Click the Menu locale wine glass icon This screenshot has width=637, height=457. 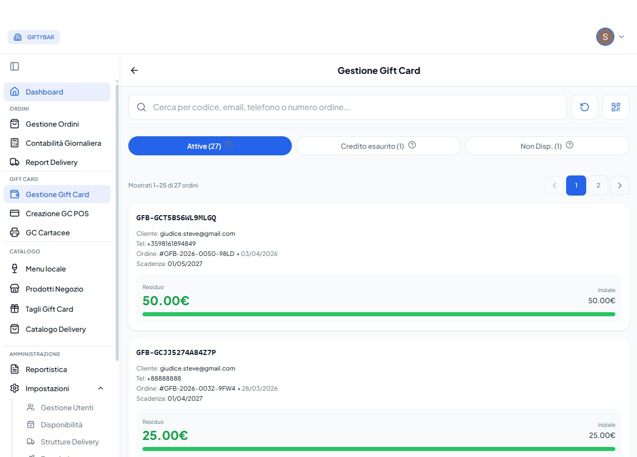[x=15, y=269]
